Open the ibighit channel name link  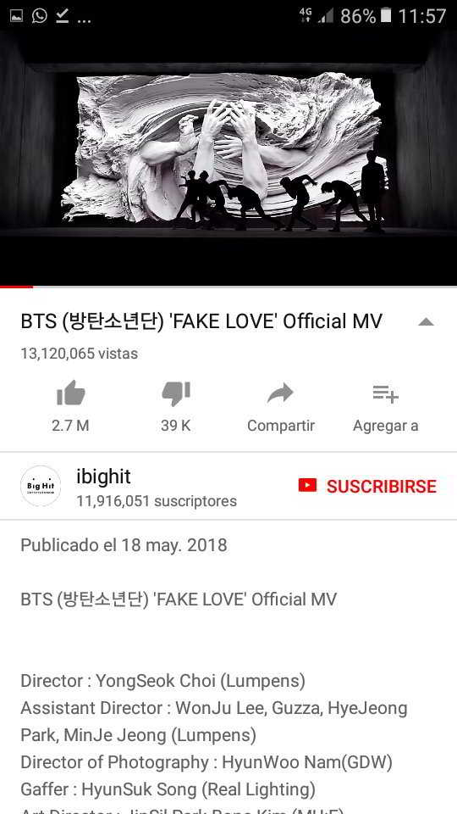pyautogui.click(x=103, y=477)
